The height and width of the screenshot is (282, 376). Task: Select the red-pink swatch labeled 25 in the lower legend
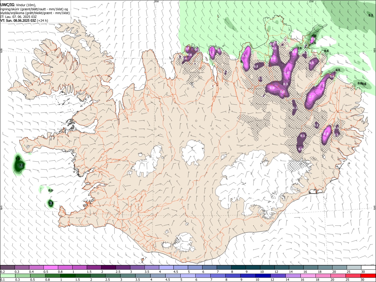(353, 276)
